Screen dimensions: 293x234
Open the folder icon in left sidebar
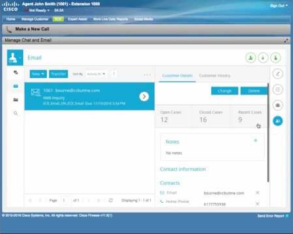point(16,99)
